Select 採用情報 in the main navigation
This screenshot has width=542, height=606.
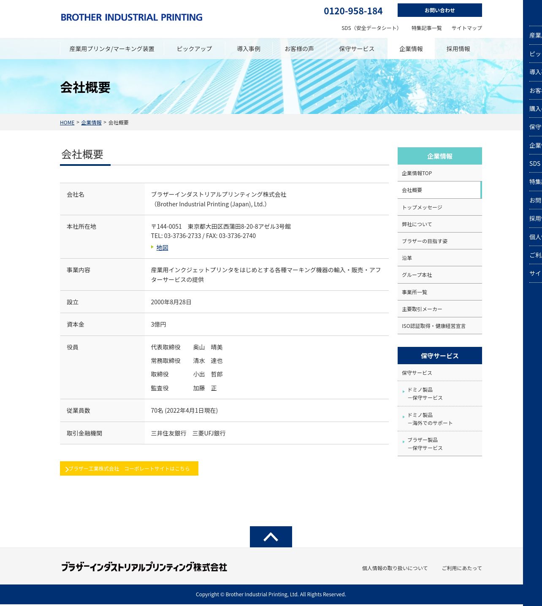click(458, 49)
